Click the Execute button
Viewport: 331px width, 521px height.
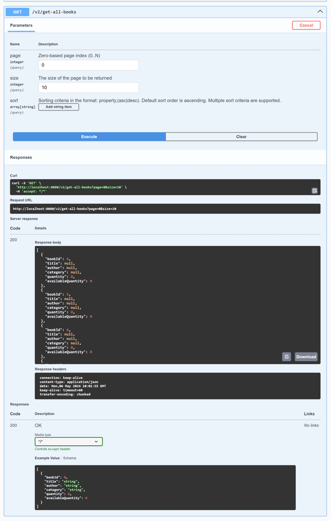pyautogui.click(x=89, y=136)
